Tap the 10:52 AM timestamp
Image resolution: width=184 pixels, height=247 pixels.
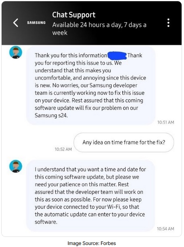(63, 149)
